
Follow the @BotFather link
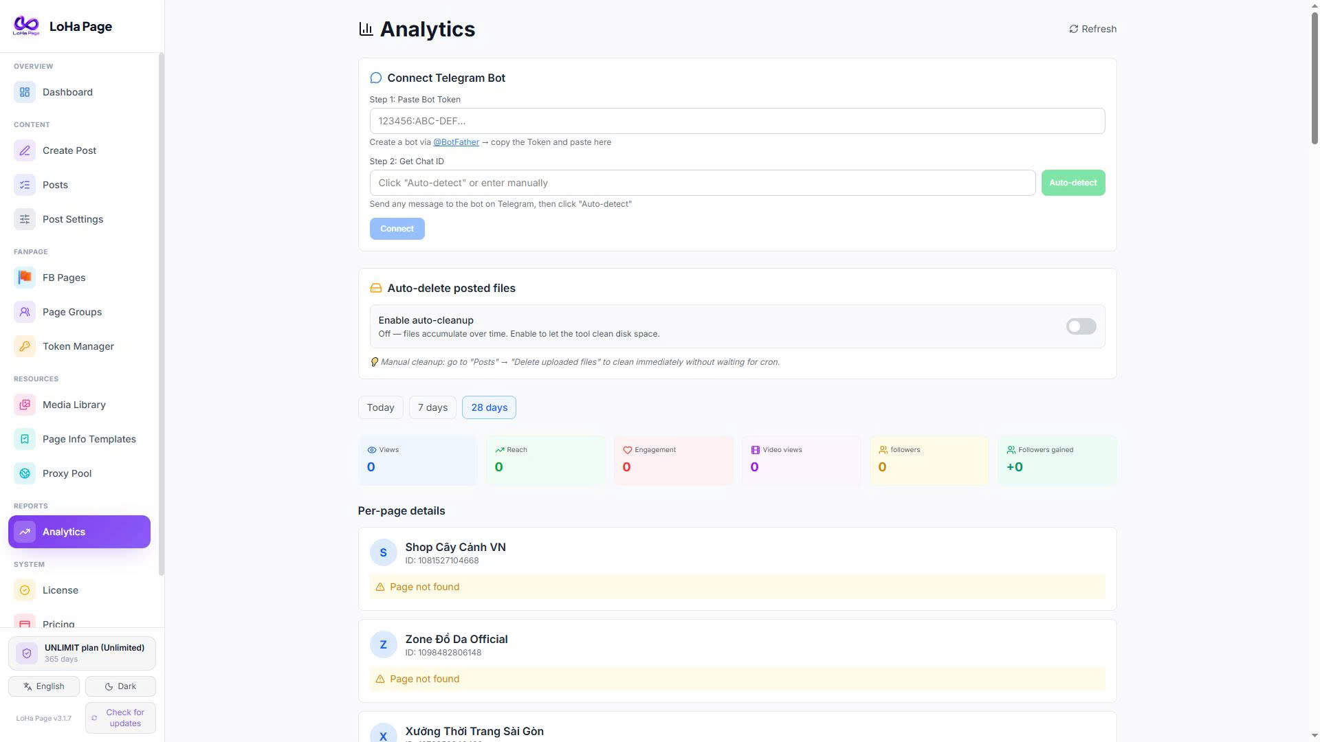456,142
